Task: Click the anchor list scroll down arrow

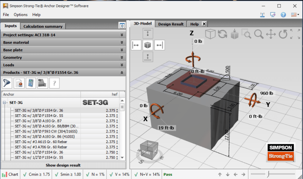Action: [122, 157]
